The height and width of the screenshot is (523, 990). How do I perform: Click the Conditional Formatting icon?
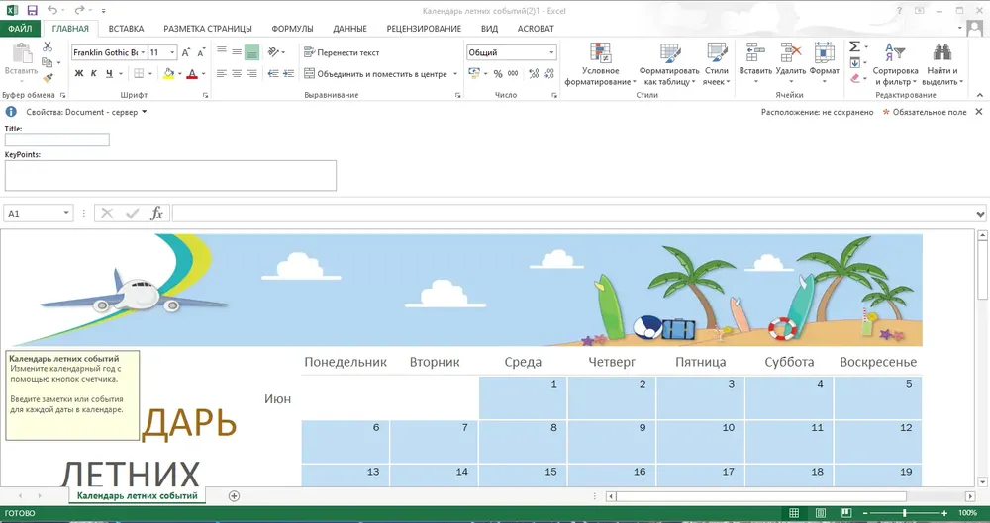click(x=600, y=53)
